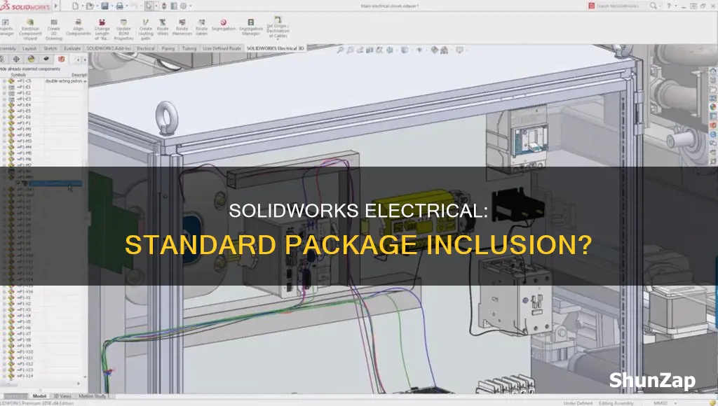Run the Route cables command

(x=201, y=27)
